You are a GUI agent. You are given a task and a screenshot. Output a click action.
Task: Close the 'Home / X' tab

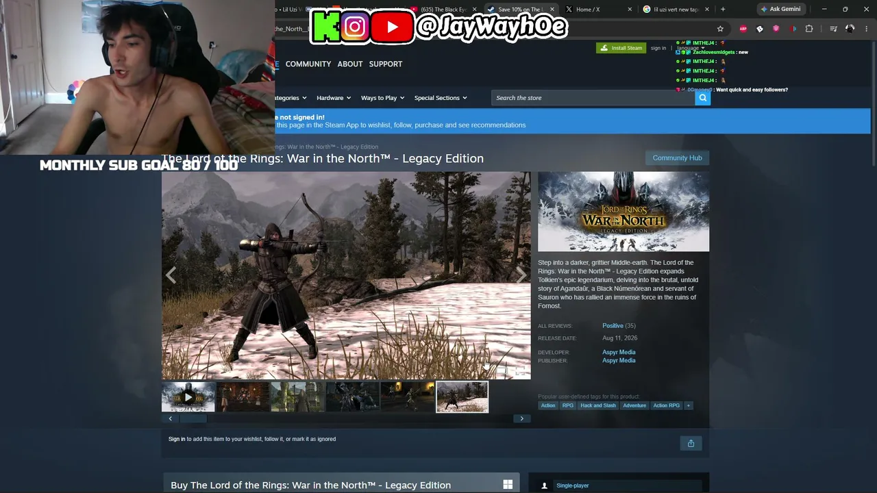pyautogui.click(x=630, y=9)
